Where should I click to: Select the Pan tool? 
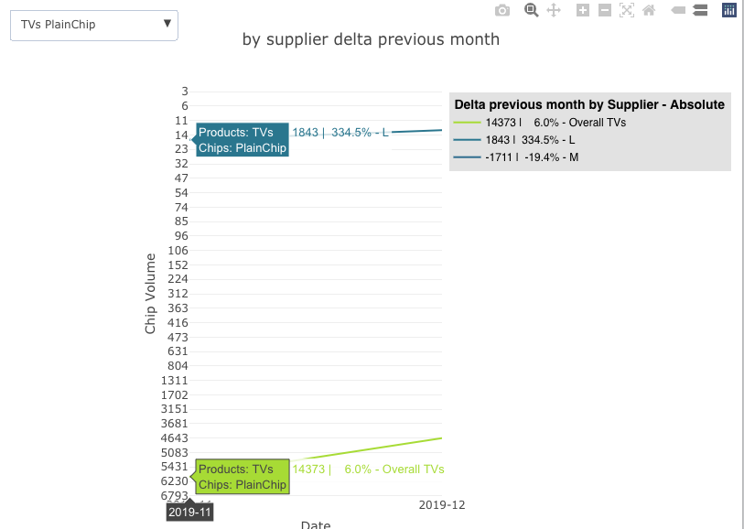click(554, 10)
